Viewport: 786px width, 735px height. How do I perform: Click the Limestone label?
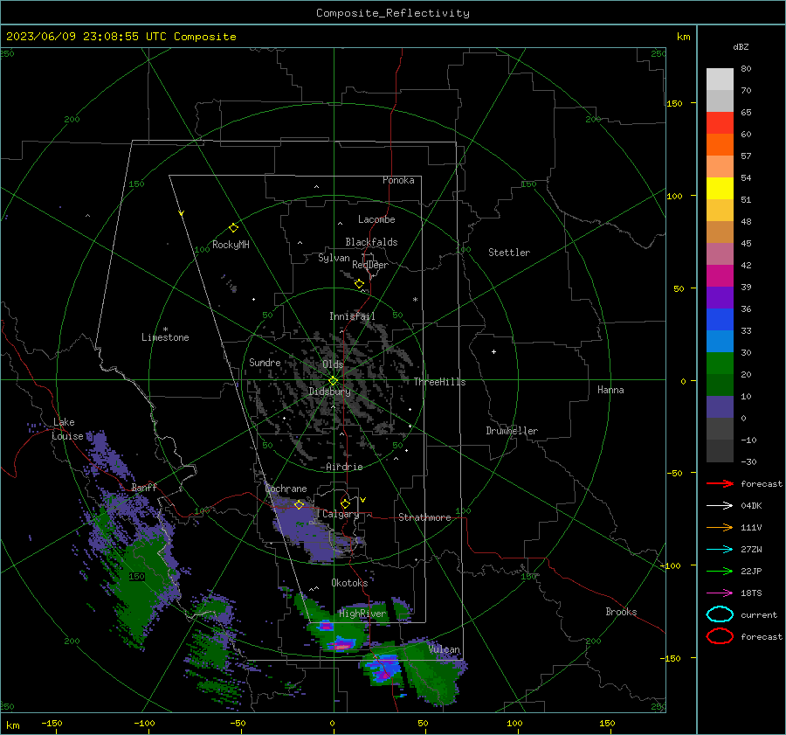pos(165,337)
